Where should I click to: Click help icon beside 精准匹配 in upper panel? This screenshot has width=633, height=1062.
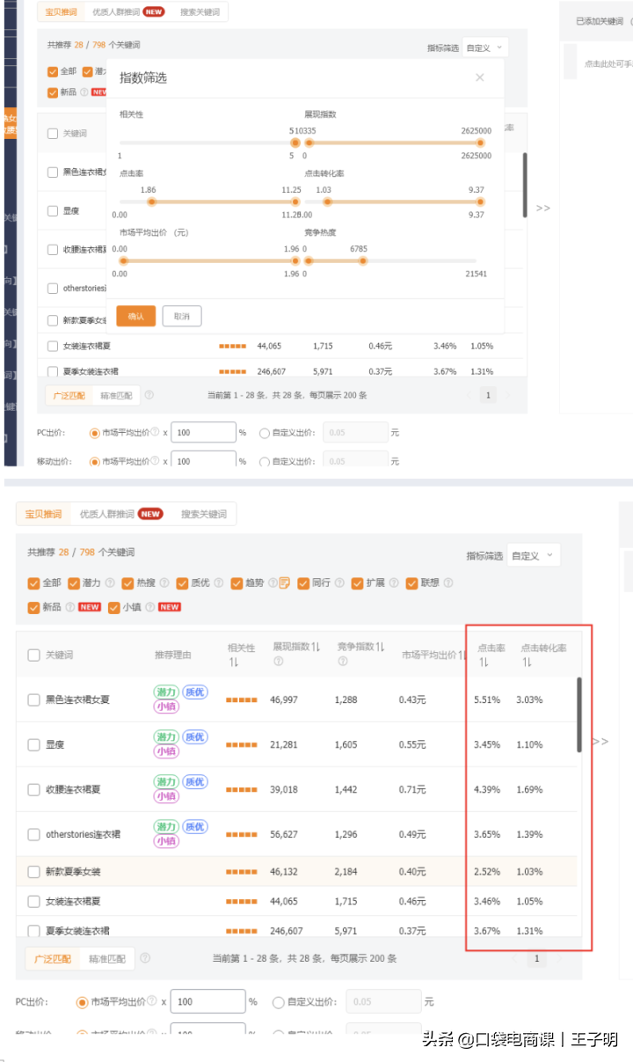pyautogui.click(x=149, y=395)
